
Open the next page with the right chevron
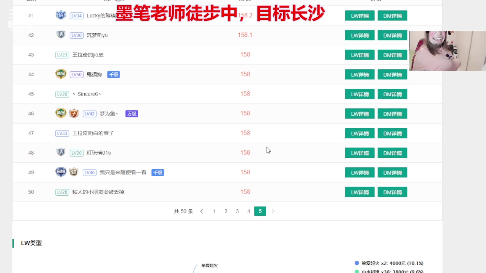(273, 211)
